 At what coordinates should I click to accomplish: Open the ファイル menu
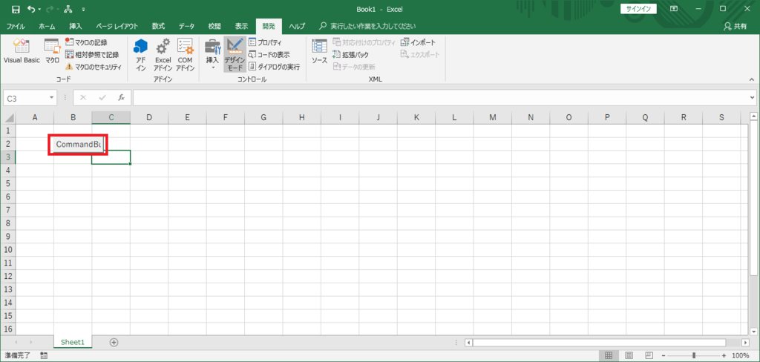click(16, 26)
